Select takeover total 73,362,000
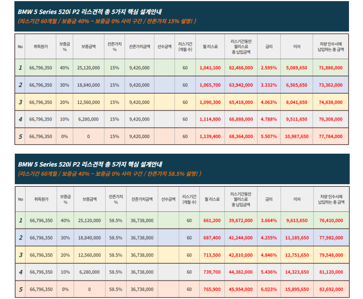This screenshot has width=363, height=299. tap(330, 85)
